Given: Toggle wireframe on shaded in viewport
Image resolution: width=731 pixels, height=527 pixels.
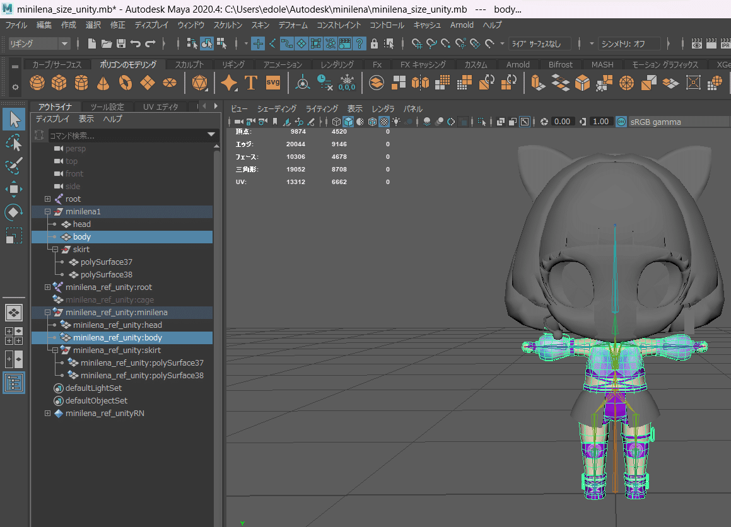Looking at the screenshot, I should (372, 122).
